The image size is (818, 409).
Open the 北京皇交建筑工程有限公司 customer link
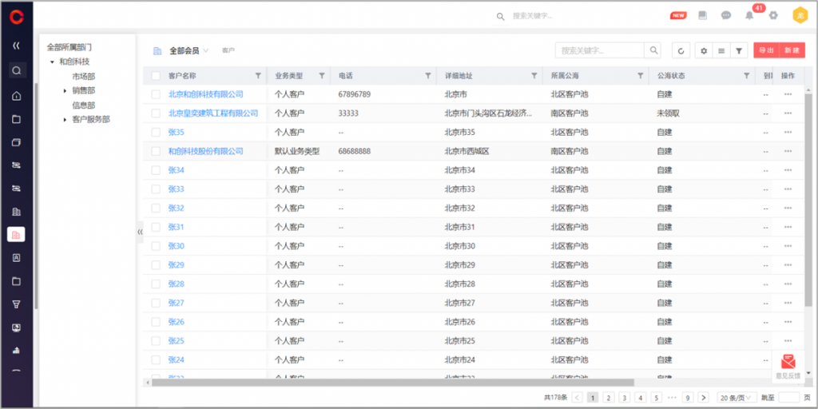pyautogui.click(x=212, y=113)
